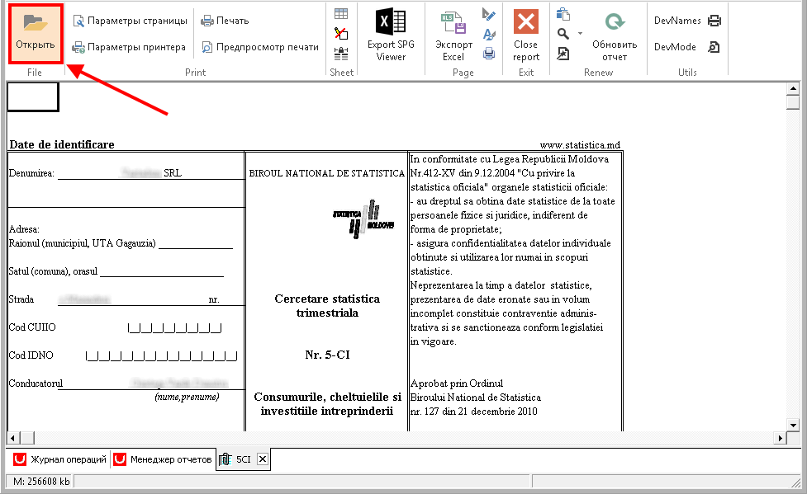Click the Statistica Moldovei logo
807x494 pixels.
click(363, 219)
